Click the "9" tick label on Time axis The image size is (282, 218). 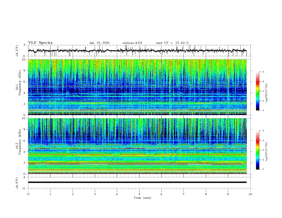(x=228, y=194)
